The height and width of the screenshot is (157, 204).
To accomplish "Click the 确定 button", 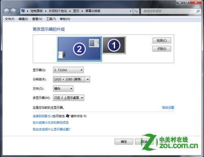I will tap(124, 142).
